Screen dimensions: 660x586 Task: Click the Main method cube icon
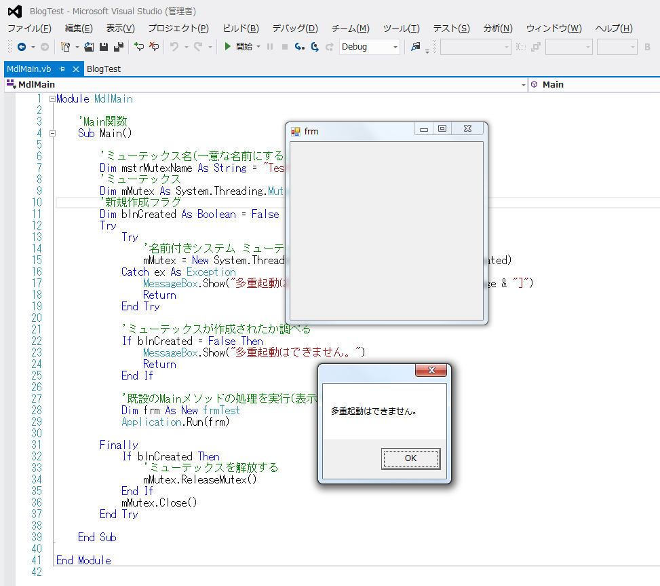point(534,84)
